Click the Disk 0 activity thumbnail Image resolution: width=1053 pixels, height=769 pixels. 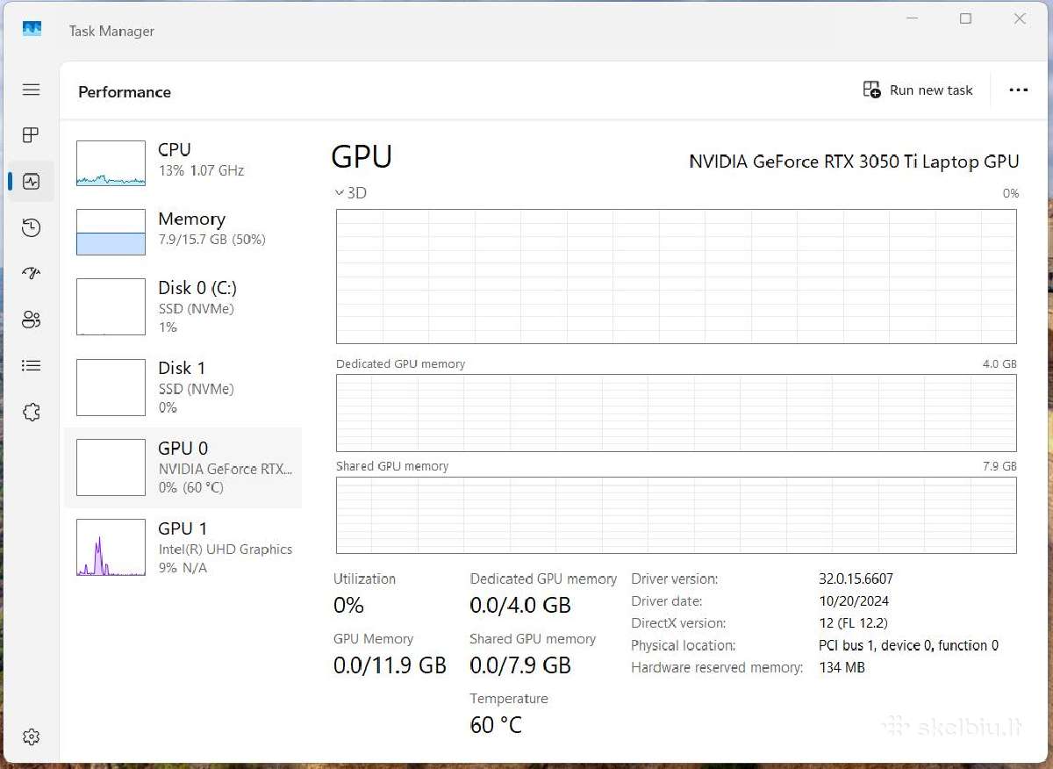111,306
